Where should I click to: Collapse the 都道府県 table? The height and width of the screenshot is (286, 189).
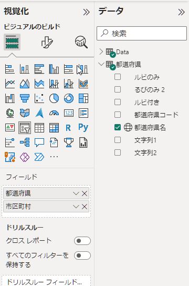click(101, 64)
